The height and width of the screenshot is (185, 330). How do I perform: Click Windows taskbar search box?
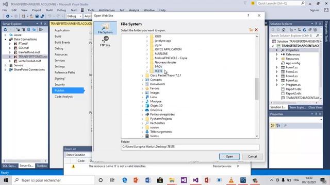click(x=54, y=180)
